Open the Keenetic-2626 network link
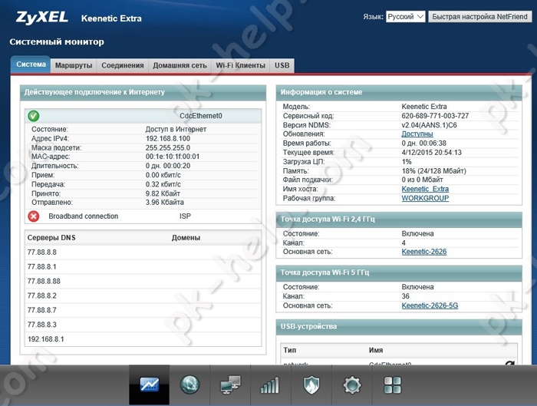The image size is (537, 406). click(x=424, y=252)
